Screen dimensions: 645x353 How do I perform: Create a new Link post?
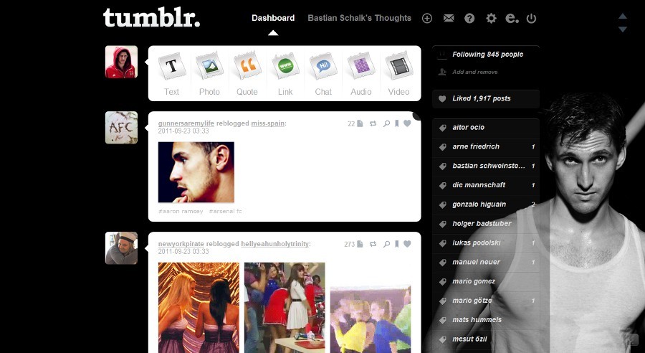coord(285,74)
